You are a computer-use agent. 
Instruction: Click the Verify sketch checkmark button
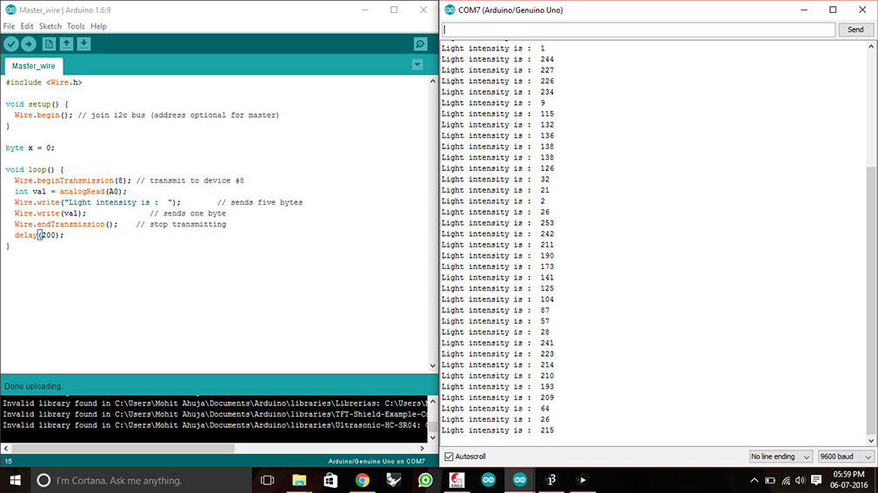[x=11, y=44]
